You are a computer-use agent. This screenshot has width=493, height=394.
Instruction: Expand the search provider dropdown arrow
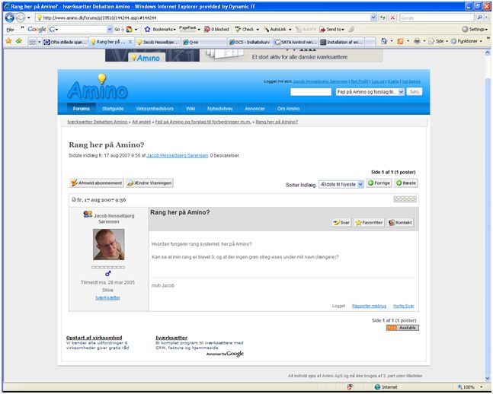pos(487,18)
